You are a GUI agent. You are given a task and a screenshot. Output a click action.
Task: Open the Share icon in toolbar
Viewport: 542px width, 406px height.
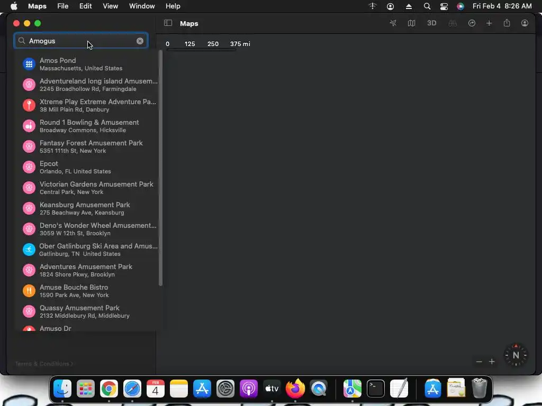point(507,23)
